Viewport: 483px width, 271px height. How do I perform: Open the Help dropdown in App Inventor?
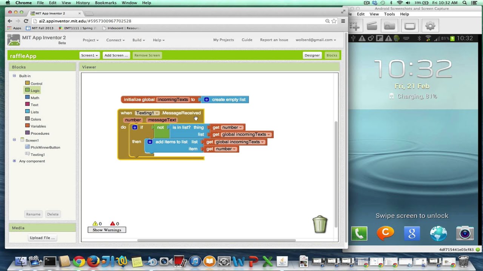(158, 40)
